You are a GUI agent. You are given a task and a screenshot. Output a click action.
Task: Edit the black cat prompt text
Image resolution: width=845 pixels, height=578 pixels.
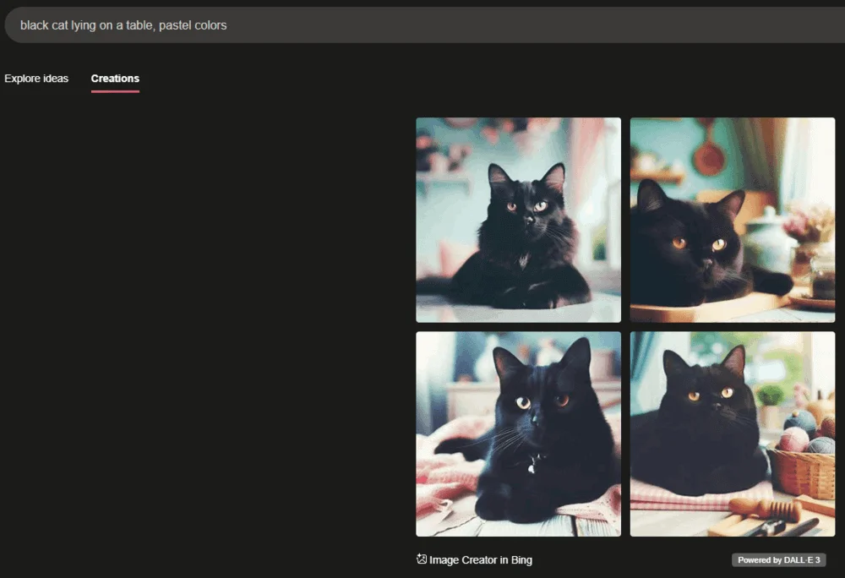click(125, 25)
